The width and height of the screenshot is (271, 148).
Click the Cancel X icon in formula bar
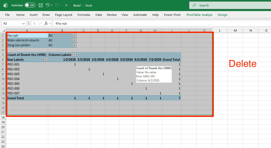pos(34,23)
